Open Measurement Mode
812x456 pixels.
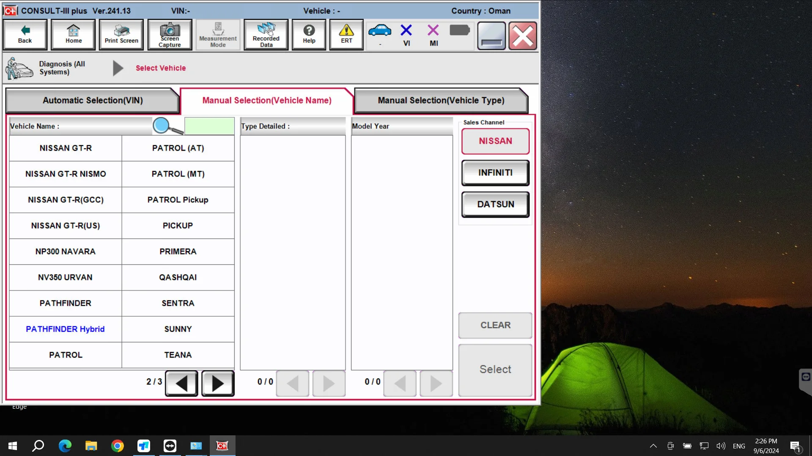(x=218, y=35)
